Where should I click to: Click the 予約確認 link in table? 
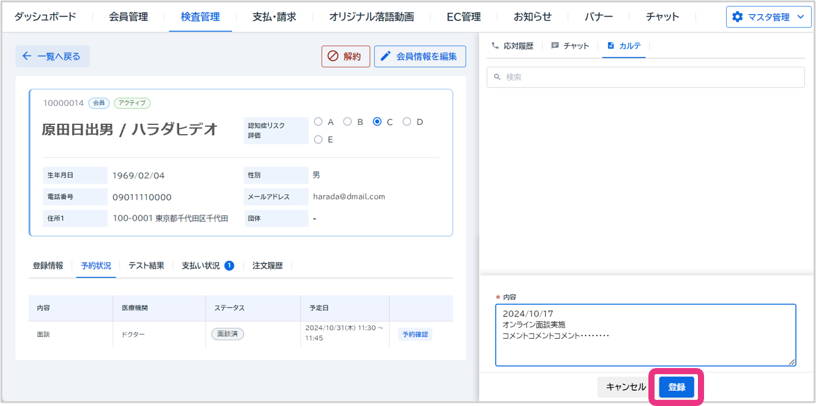[415, 334]
